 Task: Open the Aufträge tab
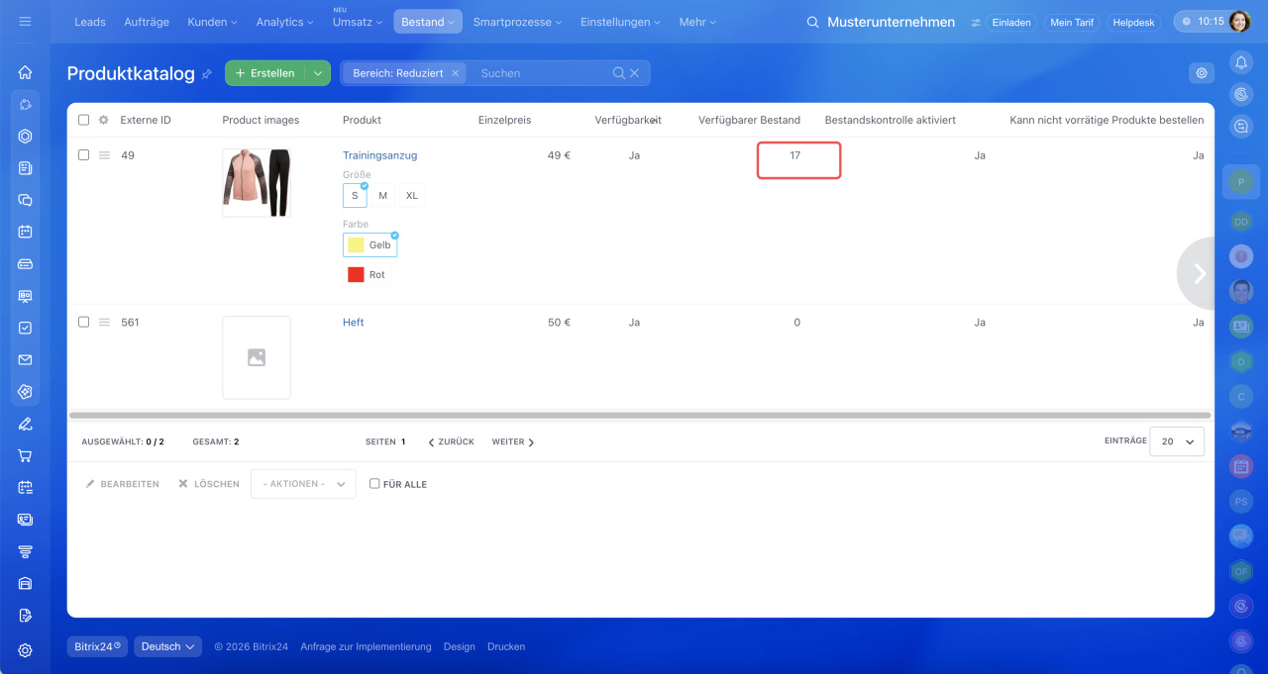pos(147,22)
